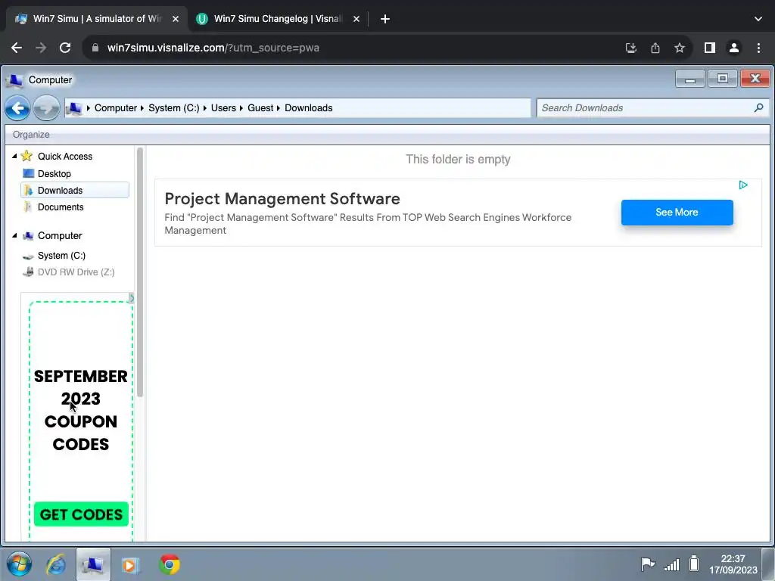Screen dimensions: 775x581
Task: Click the computer icon in the address bar
Action: [x=74, y=107]
